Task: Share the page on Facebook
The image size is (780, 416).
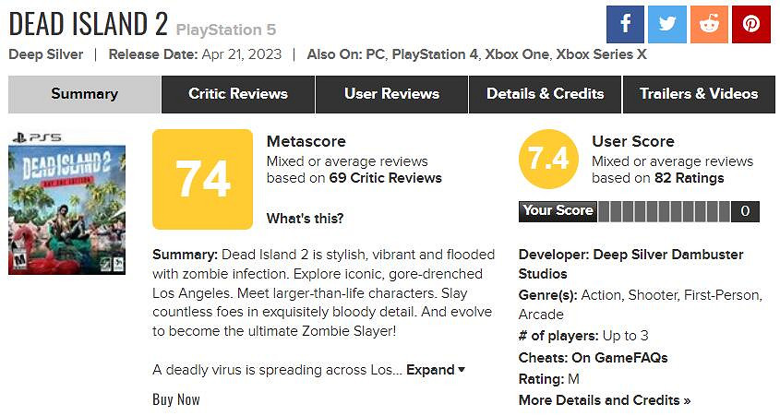Action: (625, 23)
